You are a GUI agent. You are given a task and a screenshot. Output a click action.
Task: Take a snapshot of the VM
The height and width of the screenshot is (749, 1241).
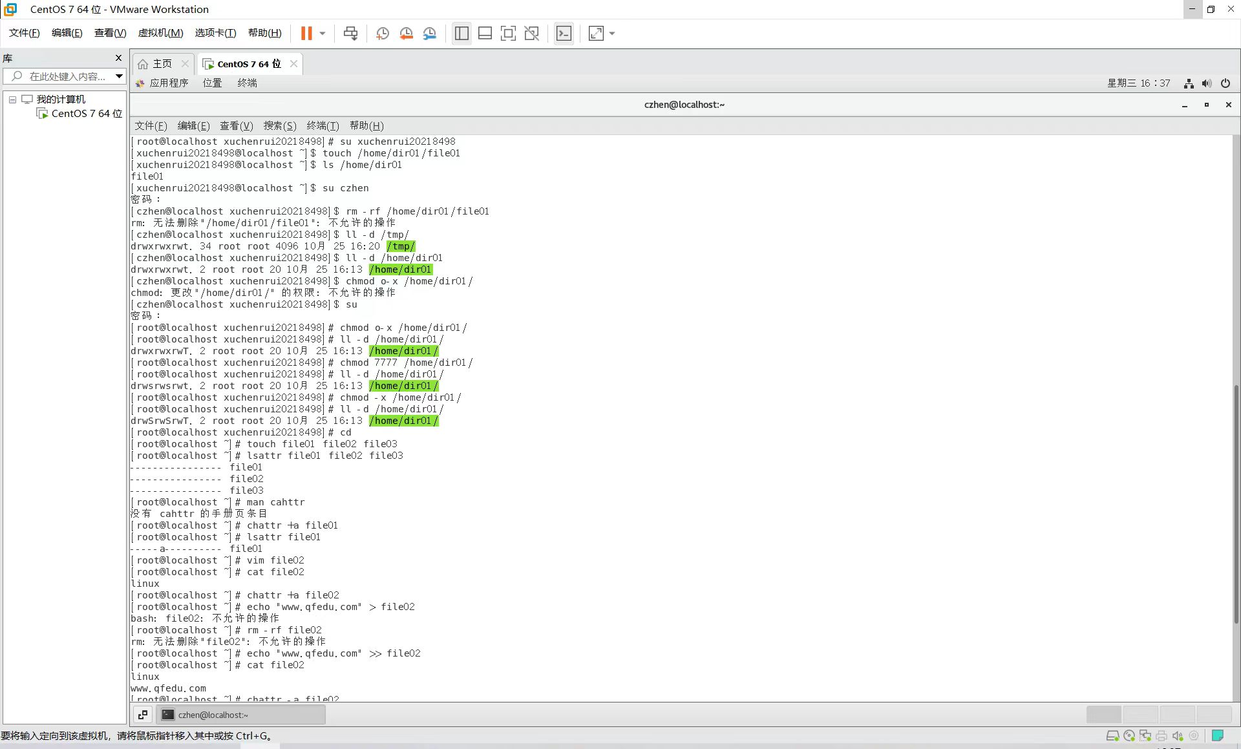(x=382, y=34)
